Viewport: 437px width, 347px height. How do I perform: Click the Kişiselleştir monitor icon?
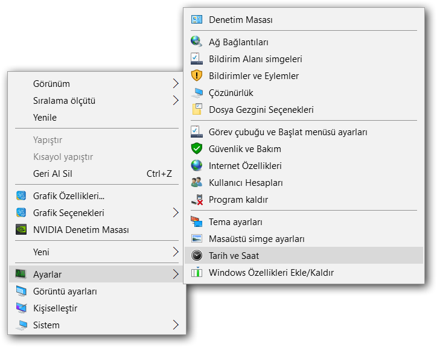[21, 308]
